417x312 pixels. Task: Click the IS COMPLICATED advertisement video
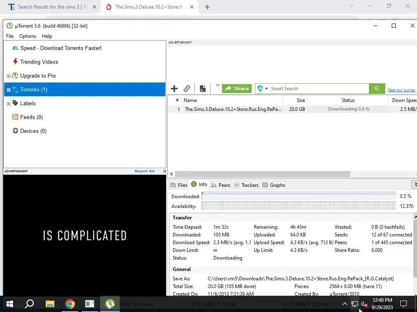coord(85,235)
